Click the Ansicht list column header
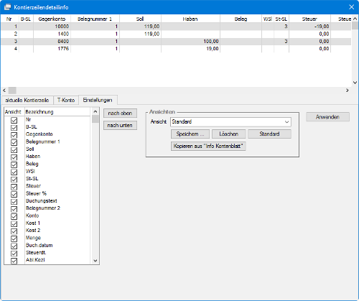The image size is (359, 301). coord(14,112)
